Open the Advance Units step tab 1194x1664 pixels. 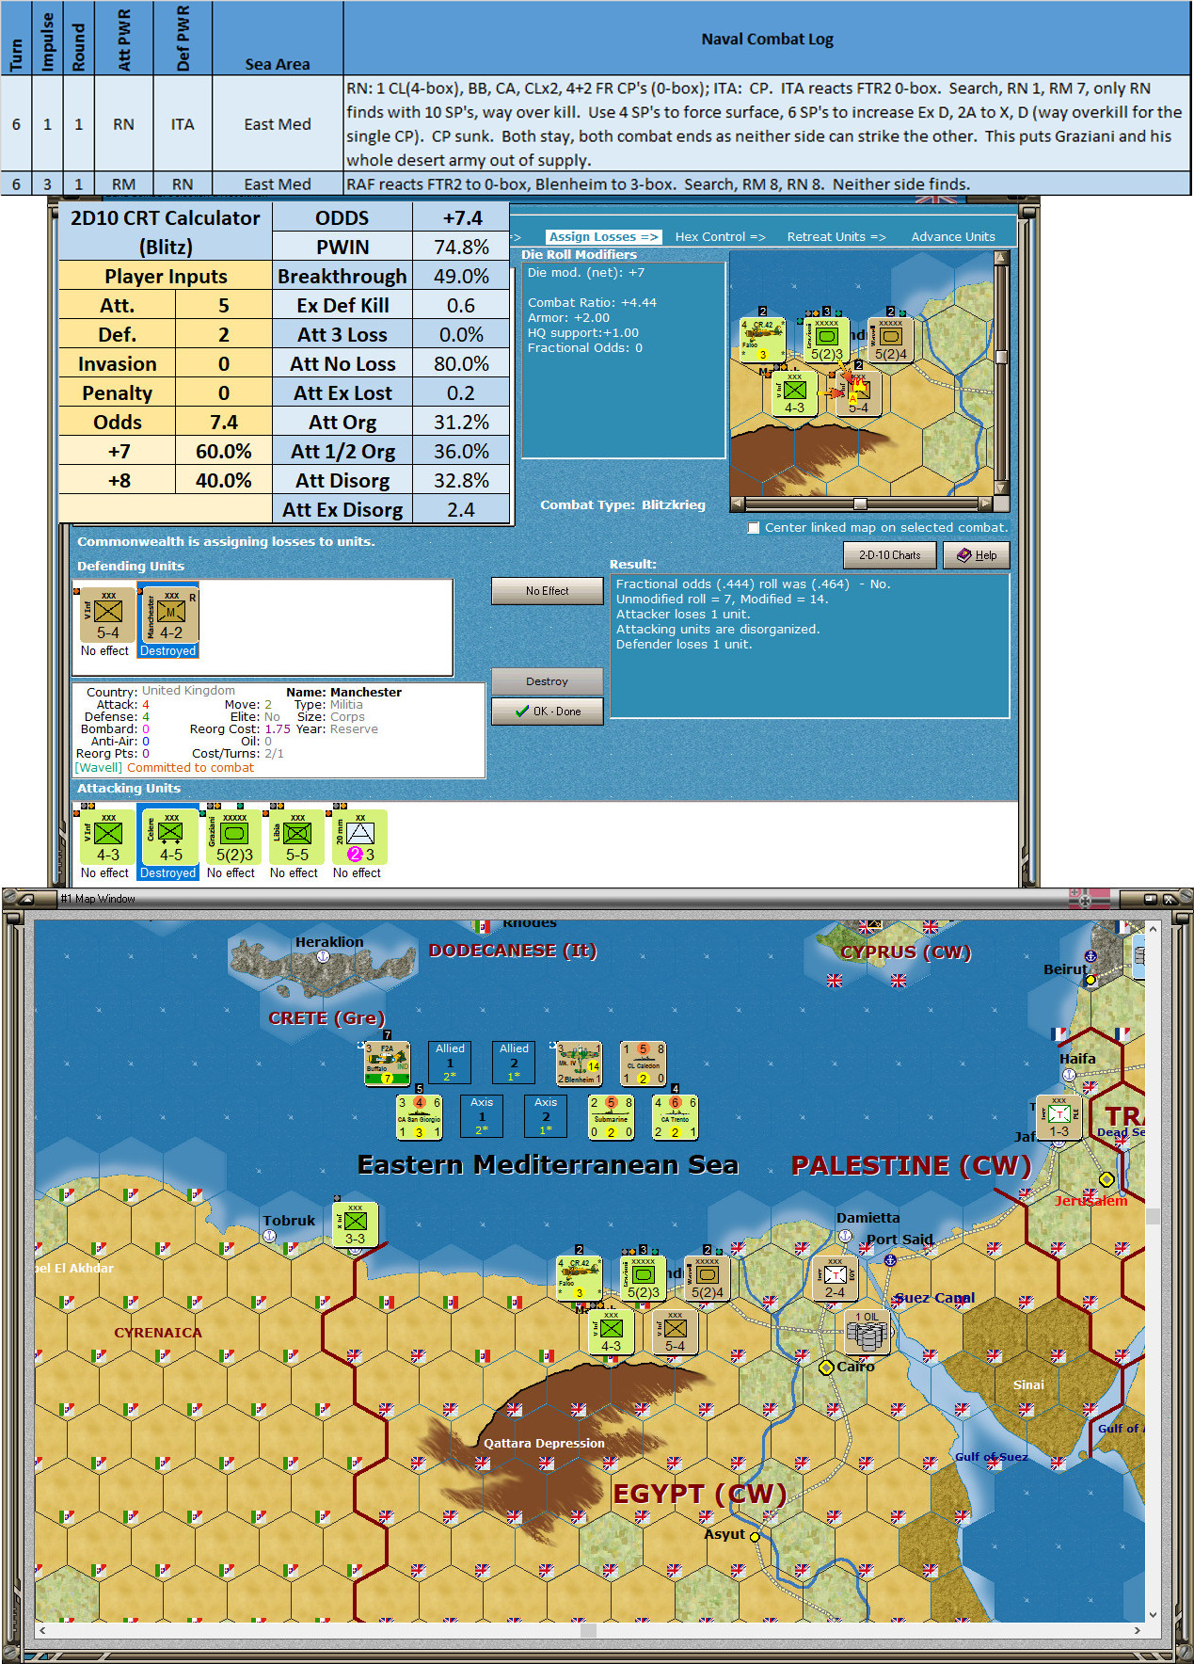tap(952, 237)
